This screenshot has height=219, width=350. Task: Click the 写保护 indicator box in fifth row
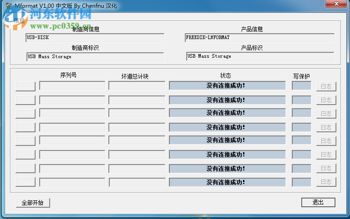(x=302, y=140)
